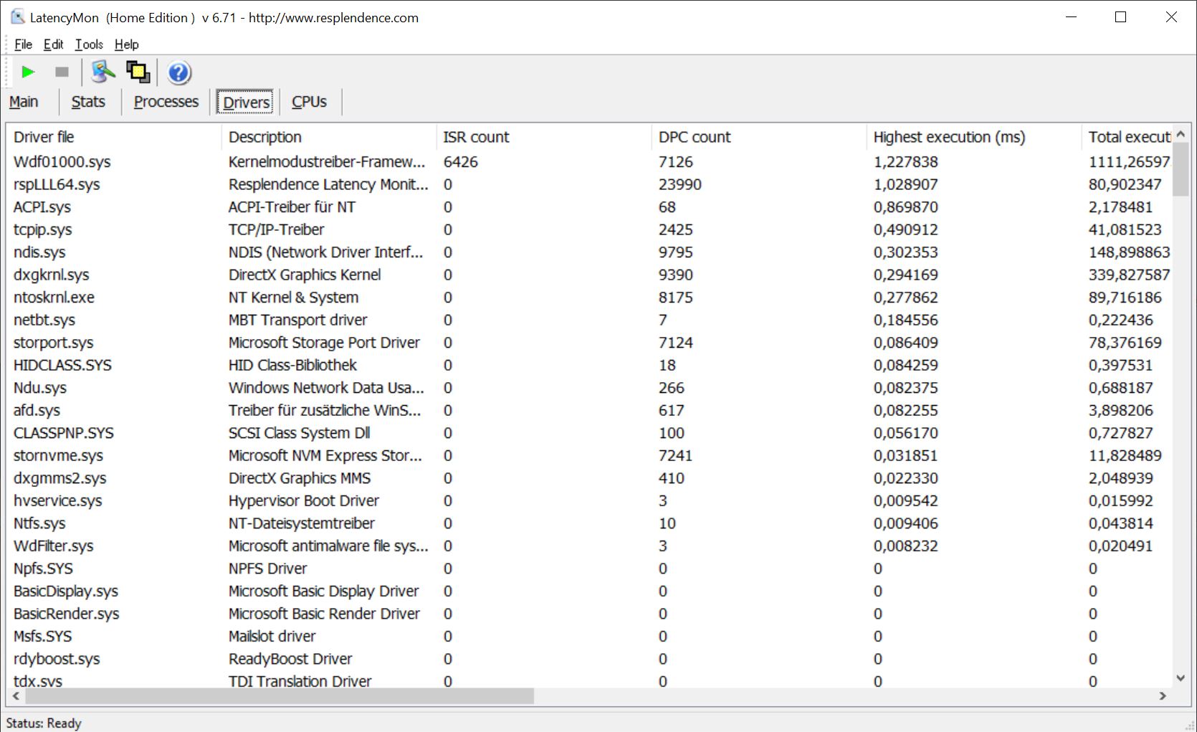This screenshot has width=1197, height=732.
Task: Open the File menu
Action: [x=23, y=44]
